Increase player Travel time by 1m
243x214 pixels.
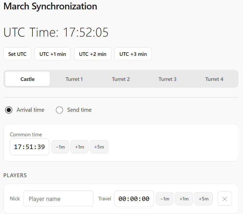(184, 199)
